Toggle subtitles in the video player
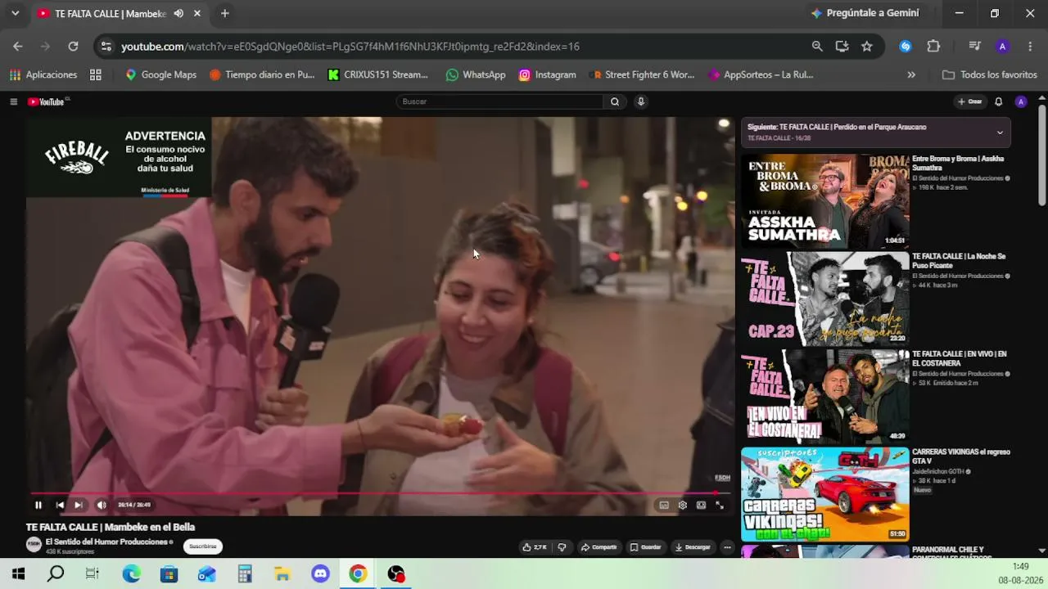The image size is (1048, 589). (664, 505)
